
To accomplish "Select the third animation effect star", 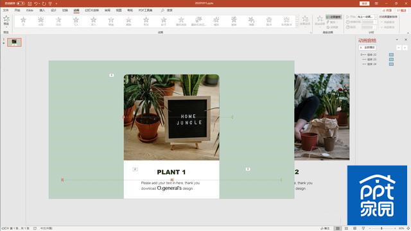I will pyautogui.click(x=58, y=21).
